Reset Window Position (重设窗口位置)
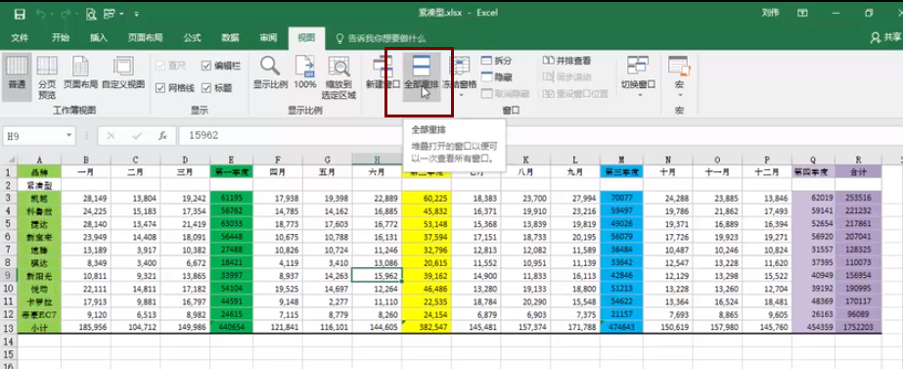 (x=575, y=93)
